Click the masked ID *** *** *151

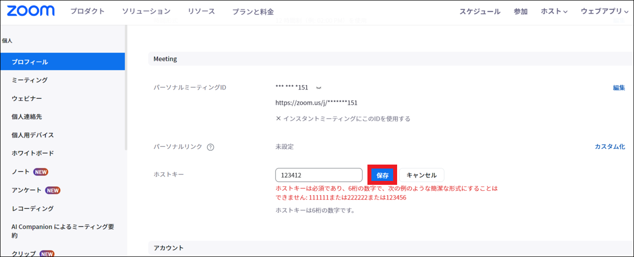(x=292, y=87)
